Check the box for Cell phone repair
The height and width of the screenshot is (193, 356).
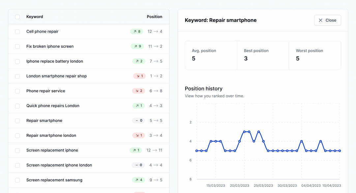(x=17, y=32)
